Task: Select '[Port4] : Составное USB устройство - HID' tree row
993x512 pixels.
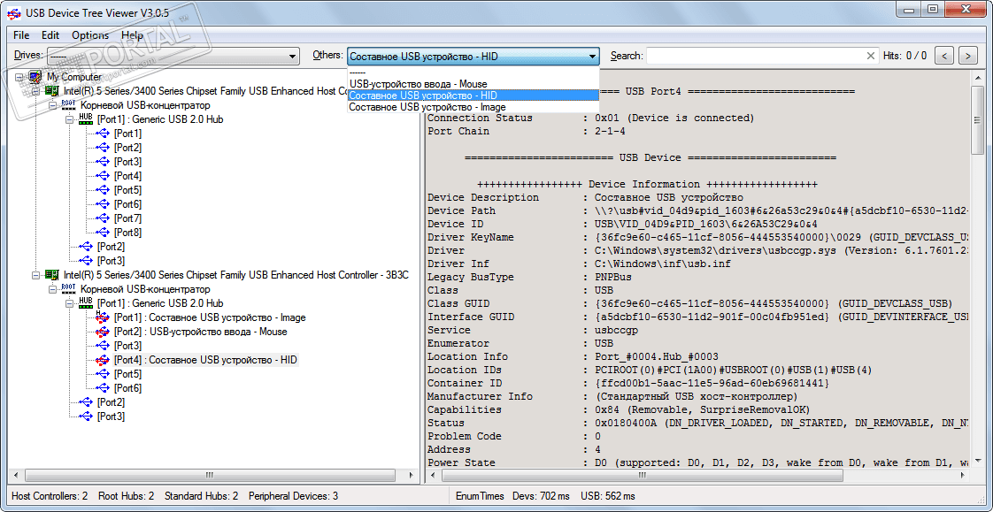Action: coord(205,360)
